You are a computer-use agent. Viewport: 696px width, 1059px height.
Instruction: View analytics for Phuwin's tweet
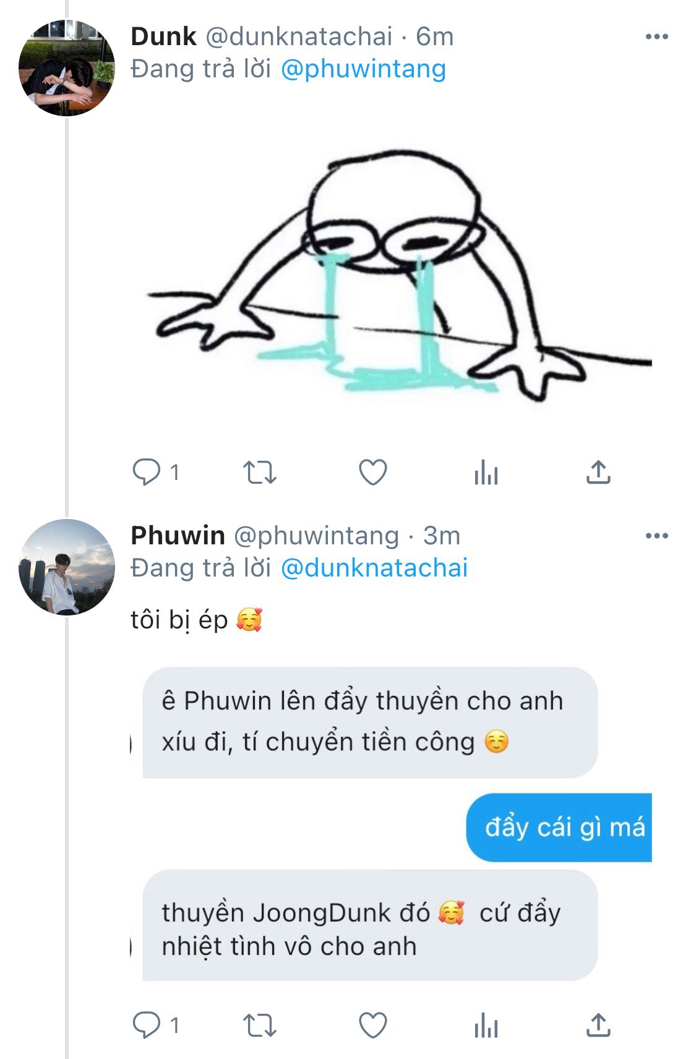486,1026
